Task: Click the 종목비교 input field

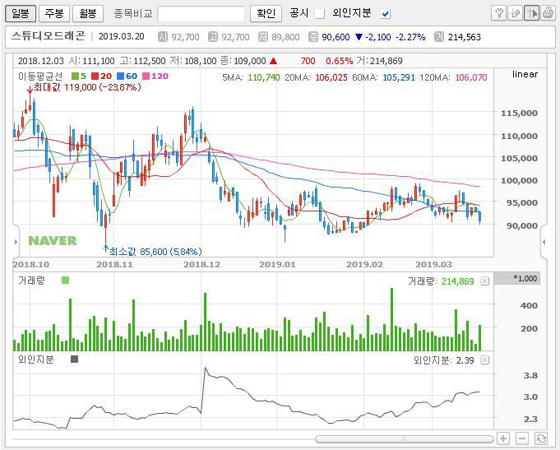Action: coord(201,14)
